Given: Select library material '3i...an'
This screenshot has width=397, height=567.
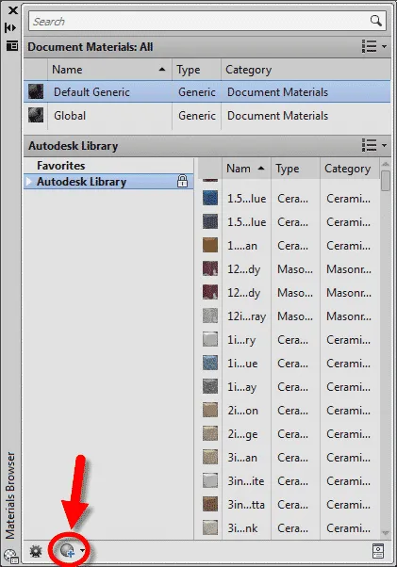Looking at the screenshot, I should (289, 458).
